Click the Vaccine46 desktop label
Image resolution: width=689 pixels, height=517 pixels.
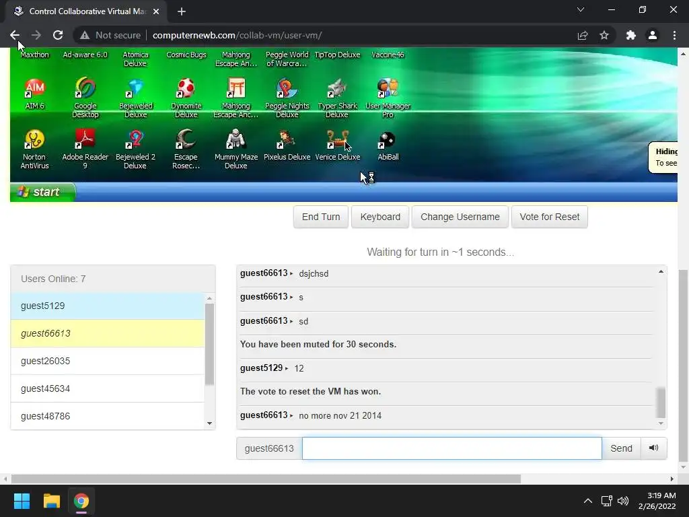[388, 55]
